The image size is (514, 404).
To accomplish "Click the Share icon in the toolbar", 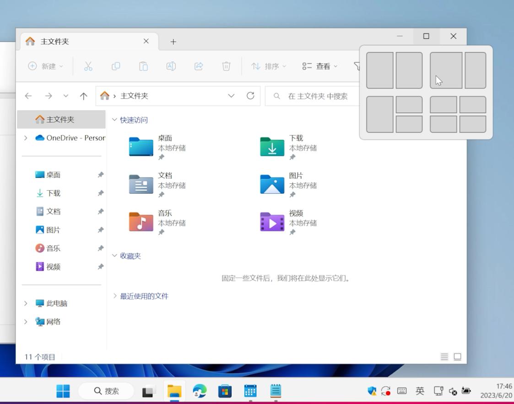I will tap(198, 66).
